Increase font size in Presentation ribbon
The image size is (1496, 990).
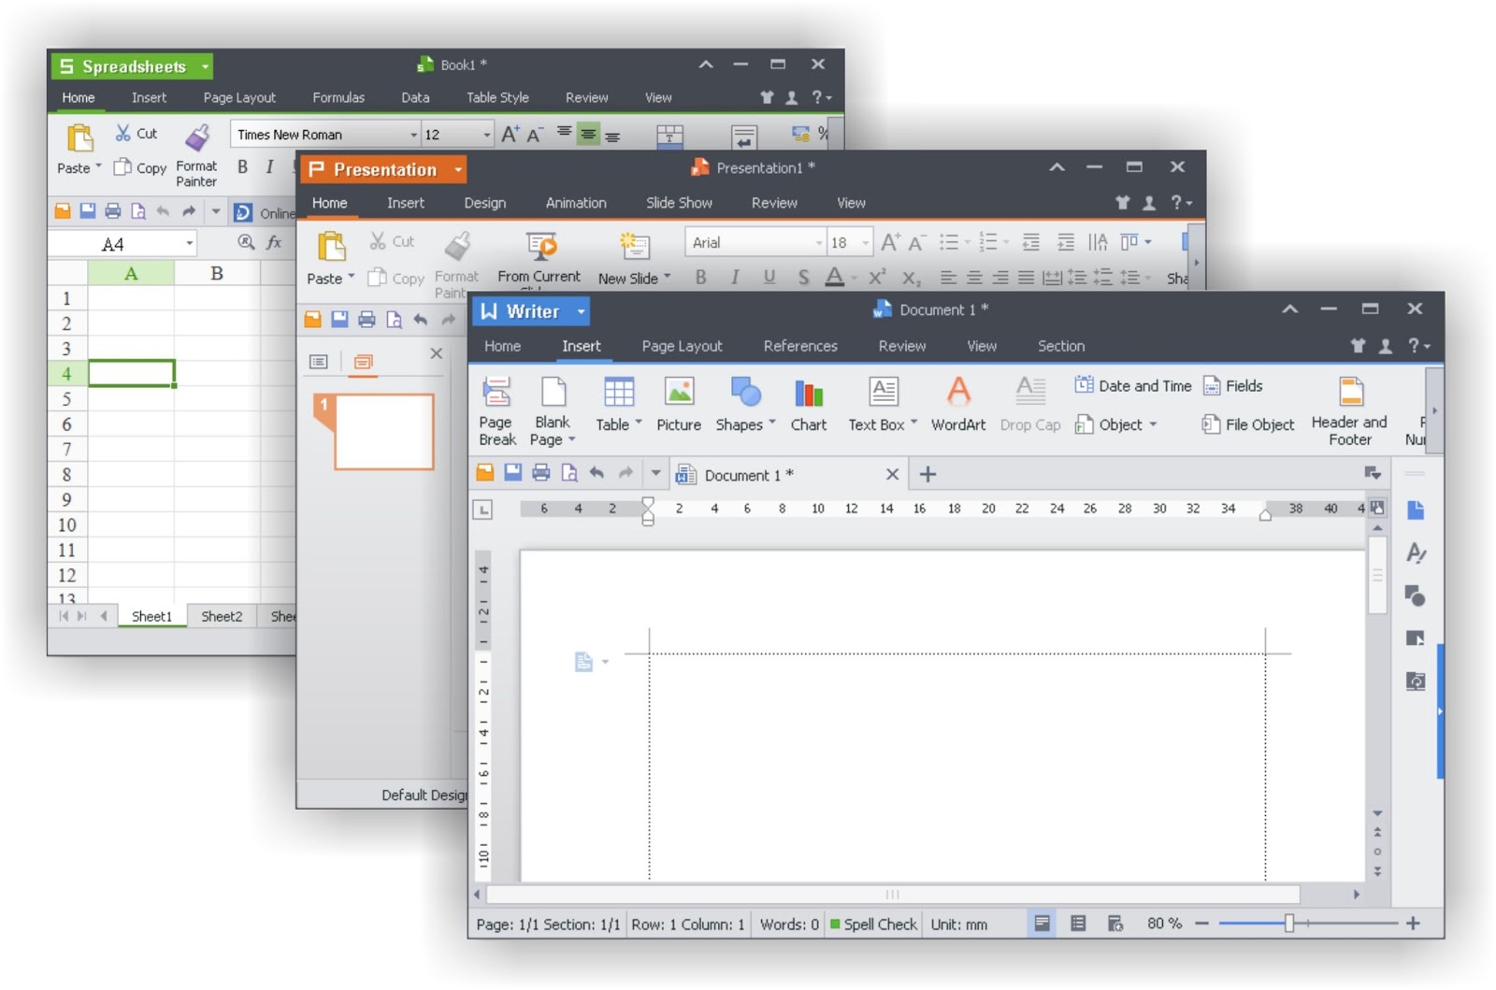890,243
